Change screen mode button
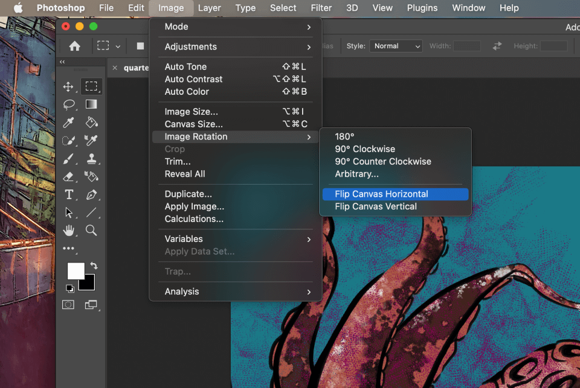The height and width of the screenshot is (388, 580). coord(91,305)
